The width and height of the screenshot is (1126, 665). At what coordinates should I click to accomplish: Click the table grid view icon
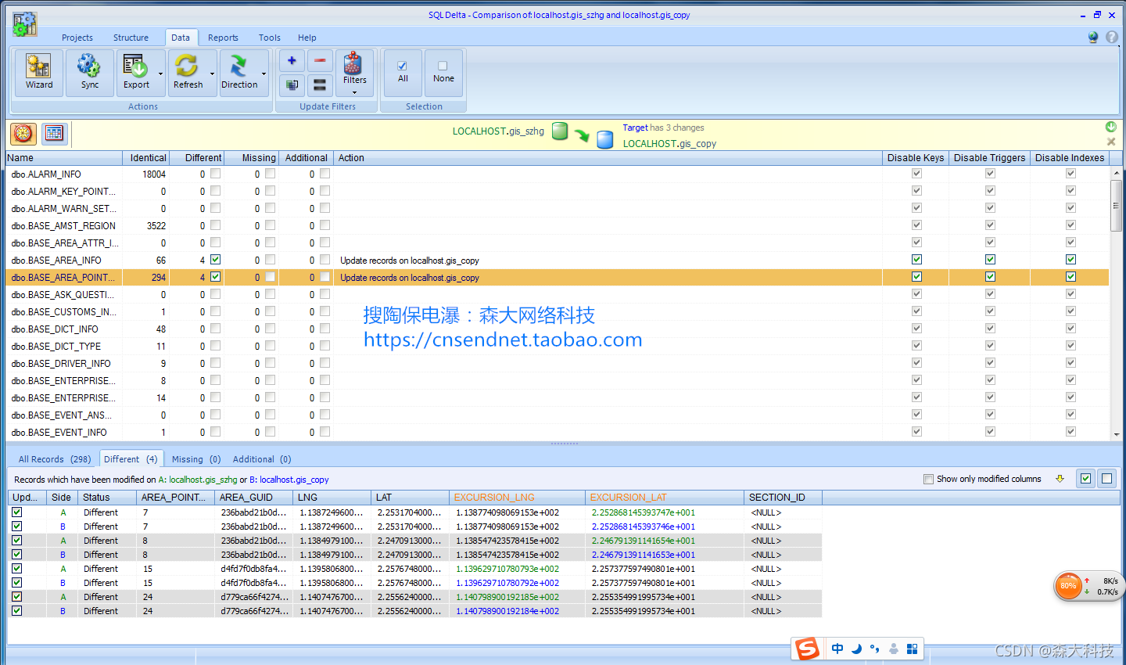point(54,134)
